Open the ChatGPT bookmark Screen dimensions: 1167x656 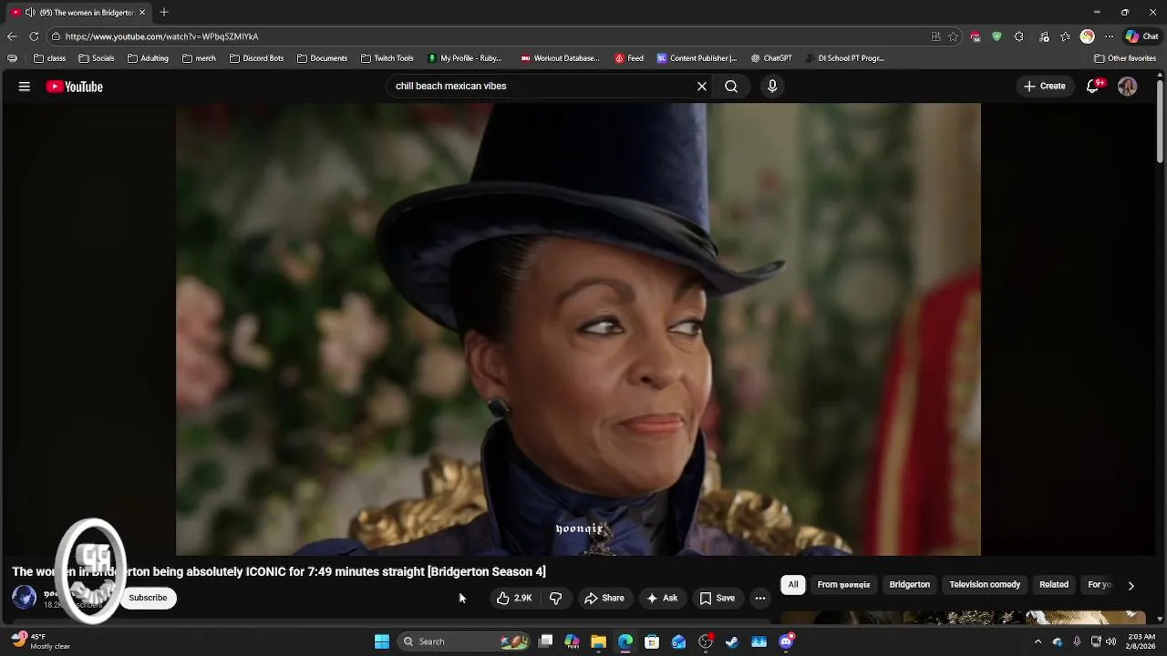pyautogui.click(x=771, y=58)
